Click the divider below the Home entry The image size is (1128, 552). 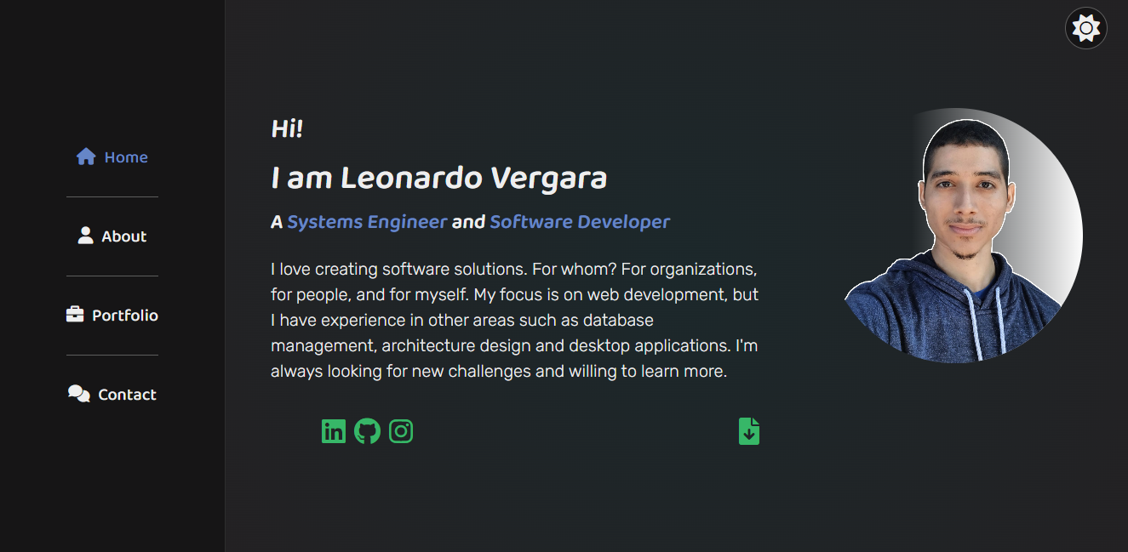pyautogui.click(x=112, y=196)
